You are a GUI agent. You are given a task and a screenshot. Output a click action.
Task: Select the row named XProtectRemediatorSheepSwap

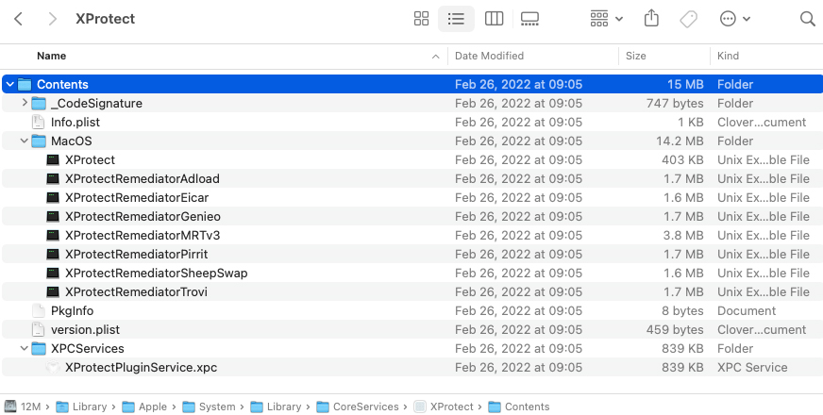tap(412, 274)
